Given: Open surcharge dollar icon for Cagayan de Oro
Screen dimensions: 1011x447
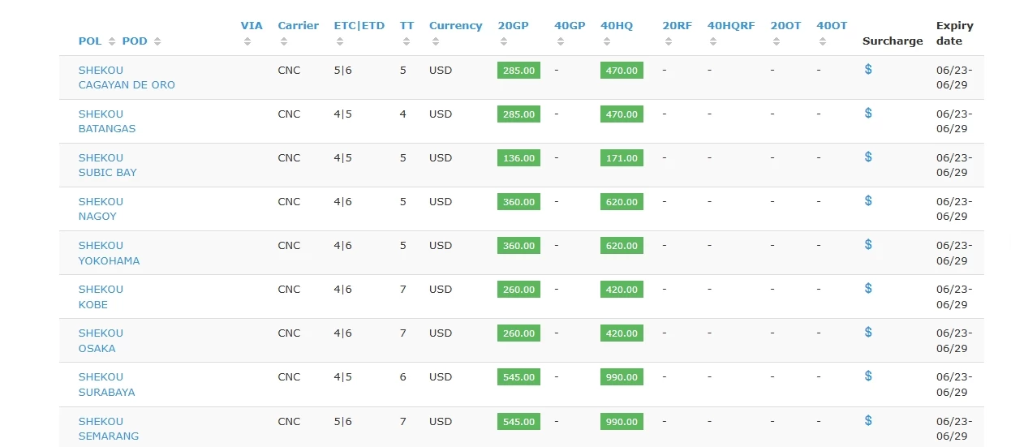Looking at the screenshot, I should pyautogui.click(x=868, y=70).
